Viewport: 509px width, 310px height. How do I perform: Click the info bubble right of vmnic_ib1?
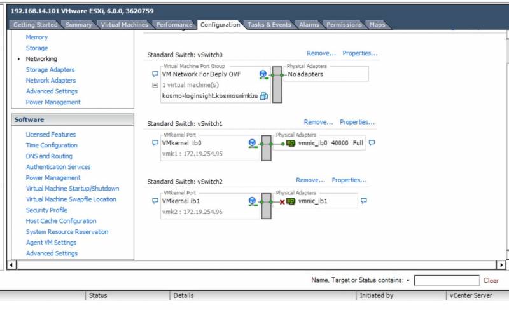click(x=364, y=201)
